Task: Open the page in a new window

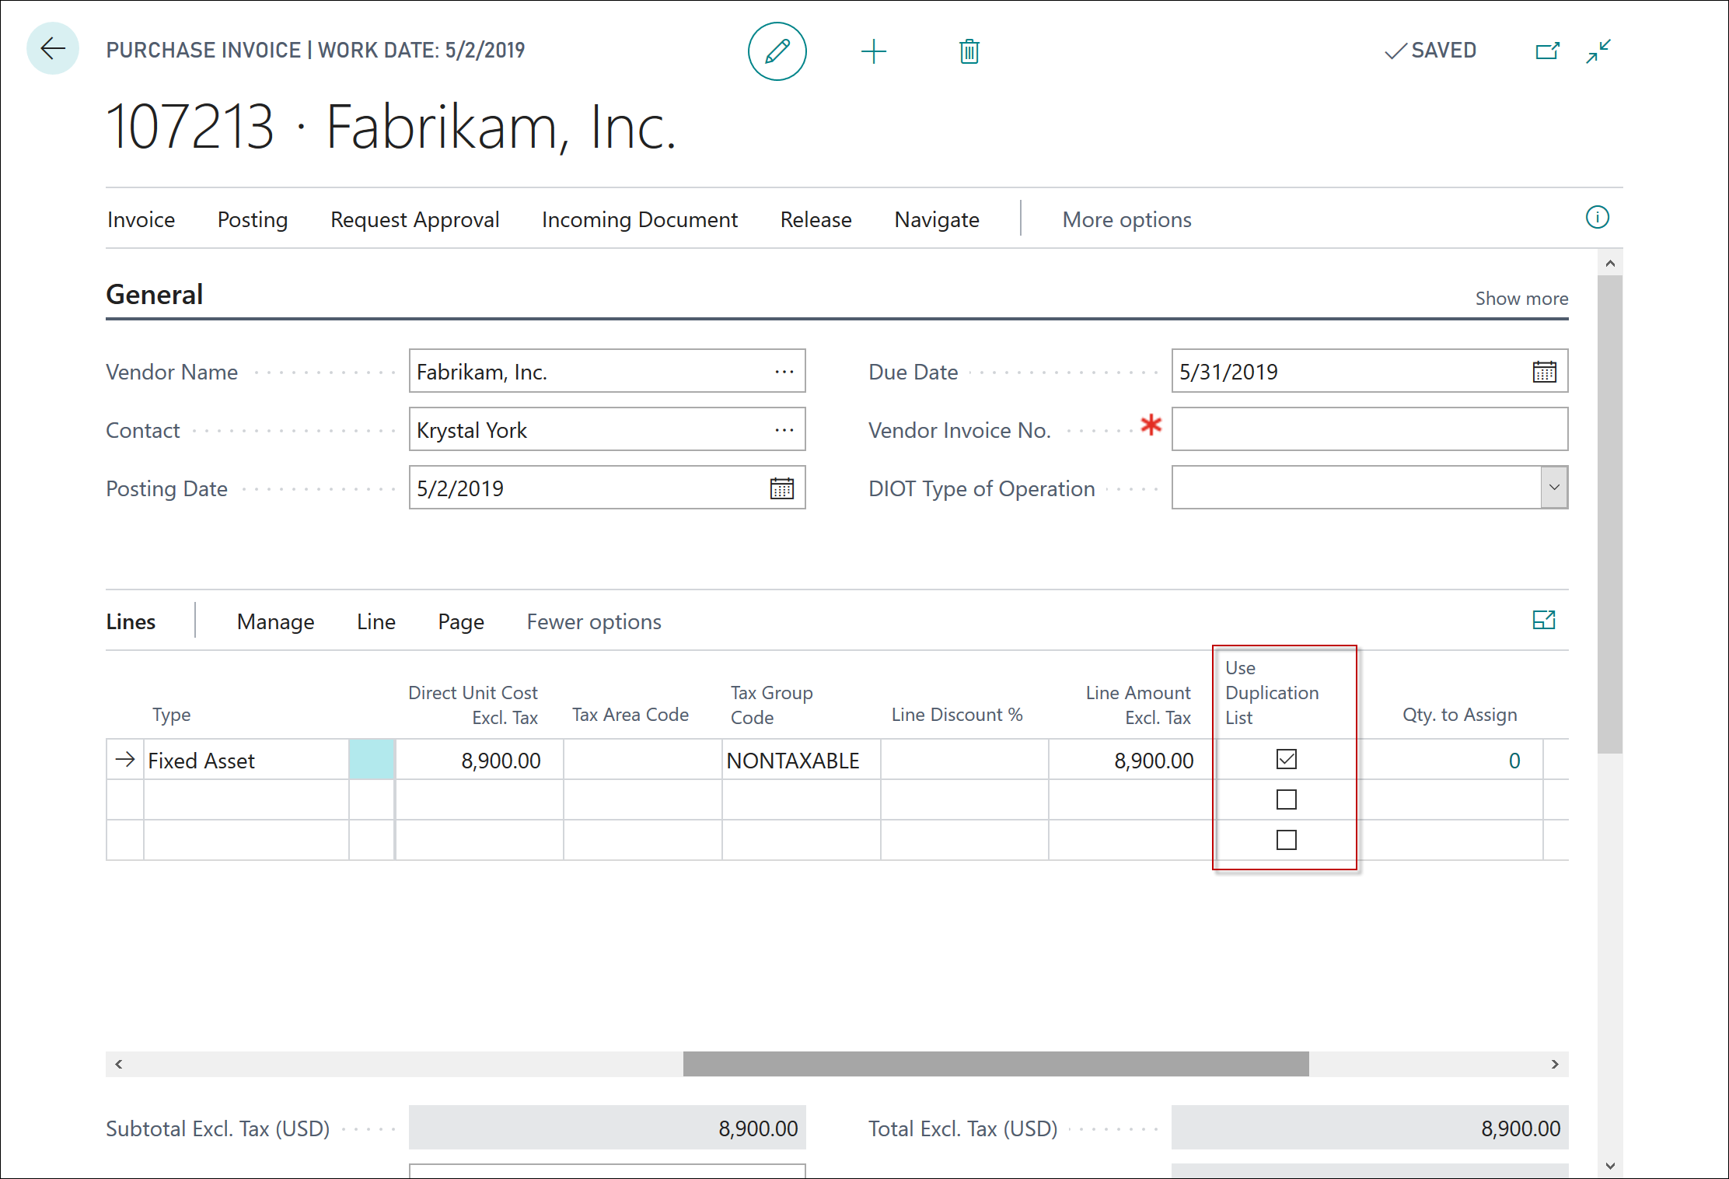Action: pyautogui.click(x=1547, y=51)
